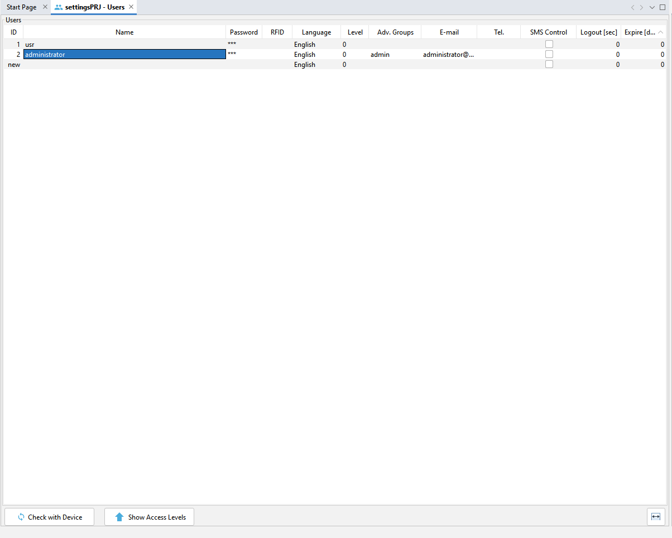672x538 pixels.
Task: Click the users icon on settingsPRJ tab
Action: pos(59,7)
